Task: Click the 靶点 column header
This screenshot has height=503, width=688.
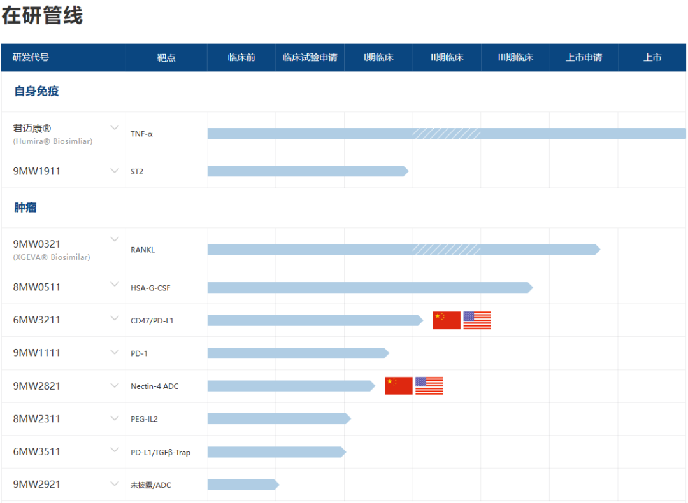Action: coord(166,57)
